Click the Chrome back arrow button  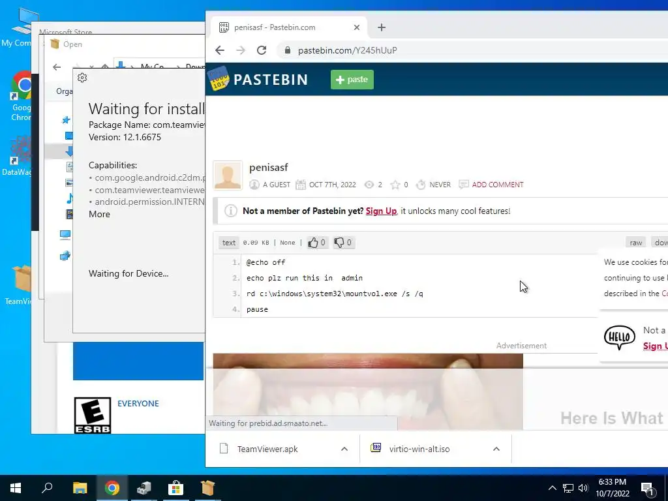pyautogui.click(x=220, y=50)
